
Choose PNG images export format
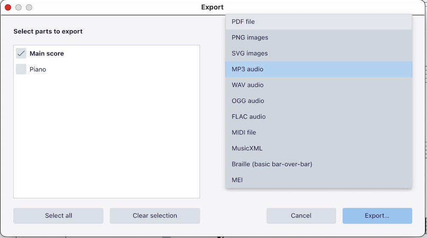click(319, 38)
